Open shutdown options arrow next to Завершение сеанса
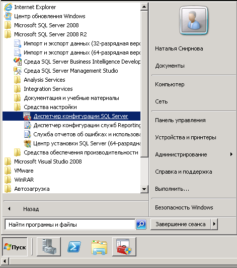The image size is (237, 268). (214, 224)
